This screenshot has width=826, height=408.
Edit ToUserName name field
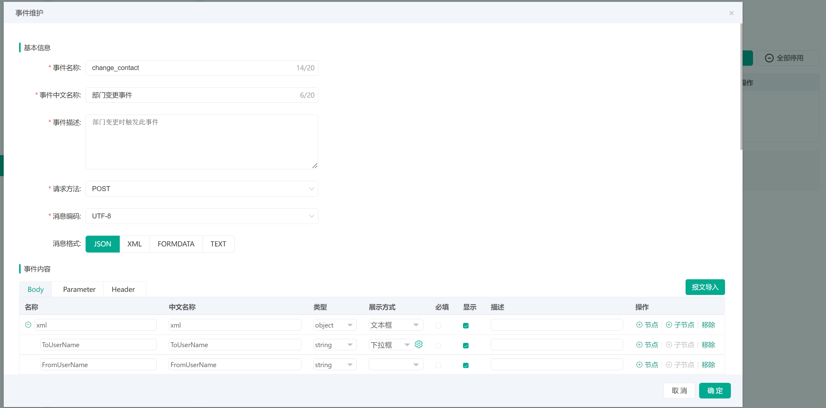[98, 345]
